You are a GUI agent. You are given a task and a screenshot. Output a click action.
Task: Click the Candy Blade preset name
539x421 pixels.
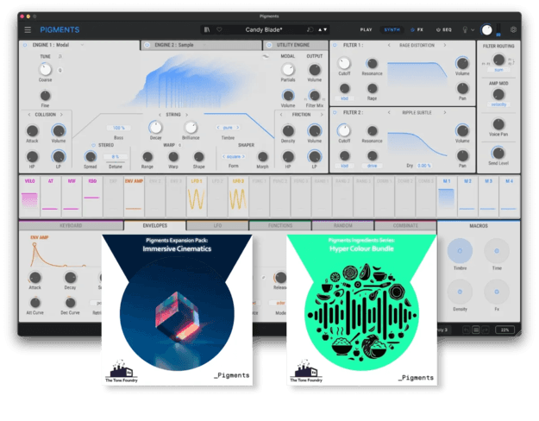264,30
